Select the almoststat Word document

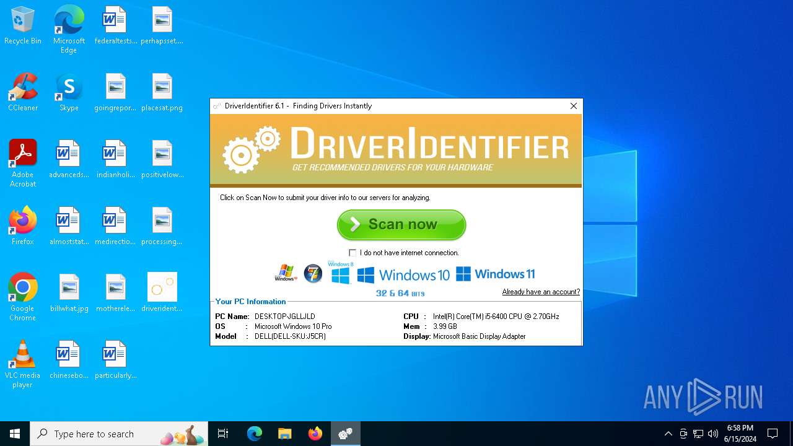click(69, 227)
